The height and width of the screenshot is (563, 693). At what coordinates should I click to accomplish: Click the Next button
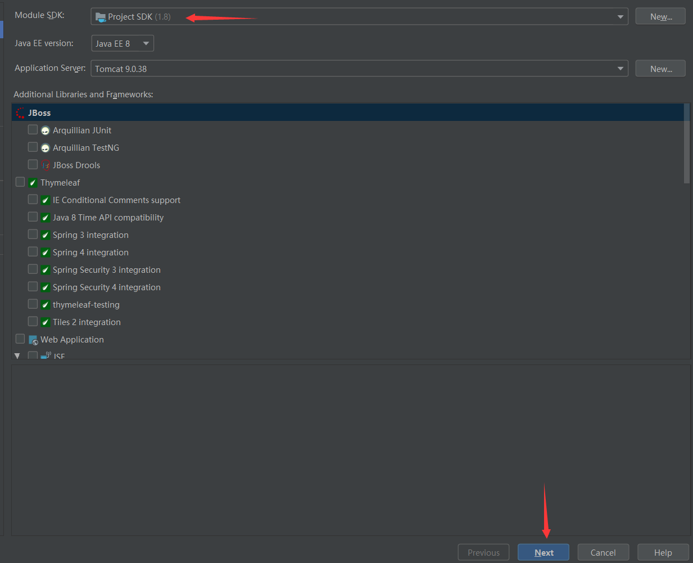543,552
